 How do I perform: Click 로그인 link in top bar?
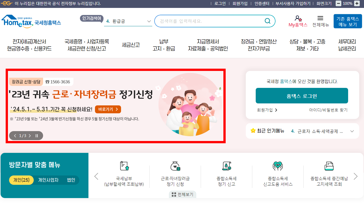pos(220,4)
